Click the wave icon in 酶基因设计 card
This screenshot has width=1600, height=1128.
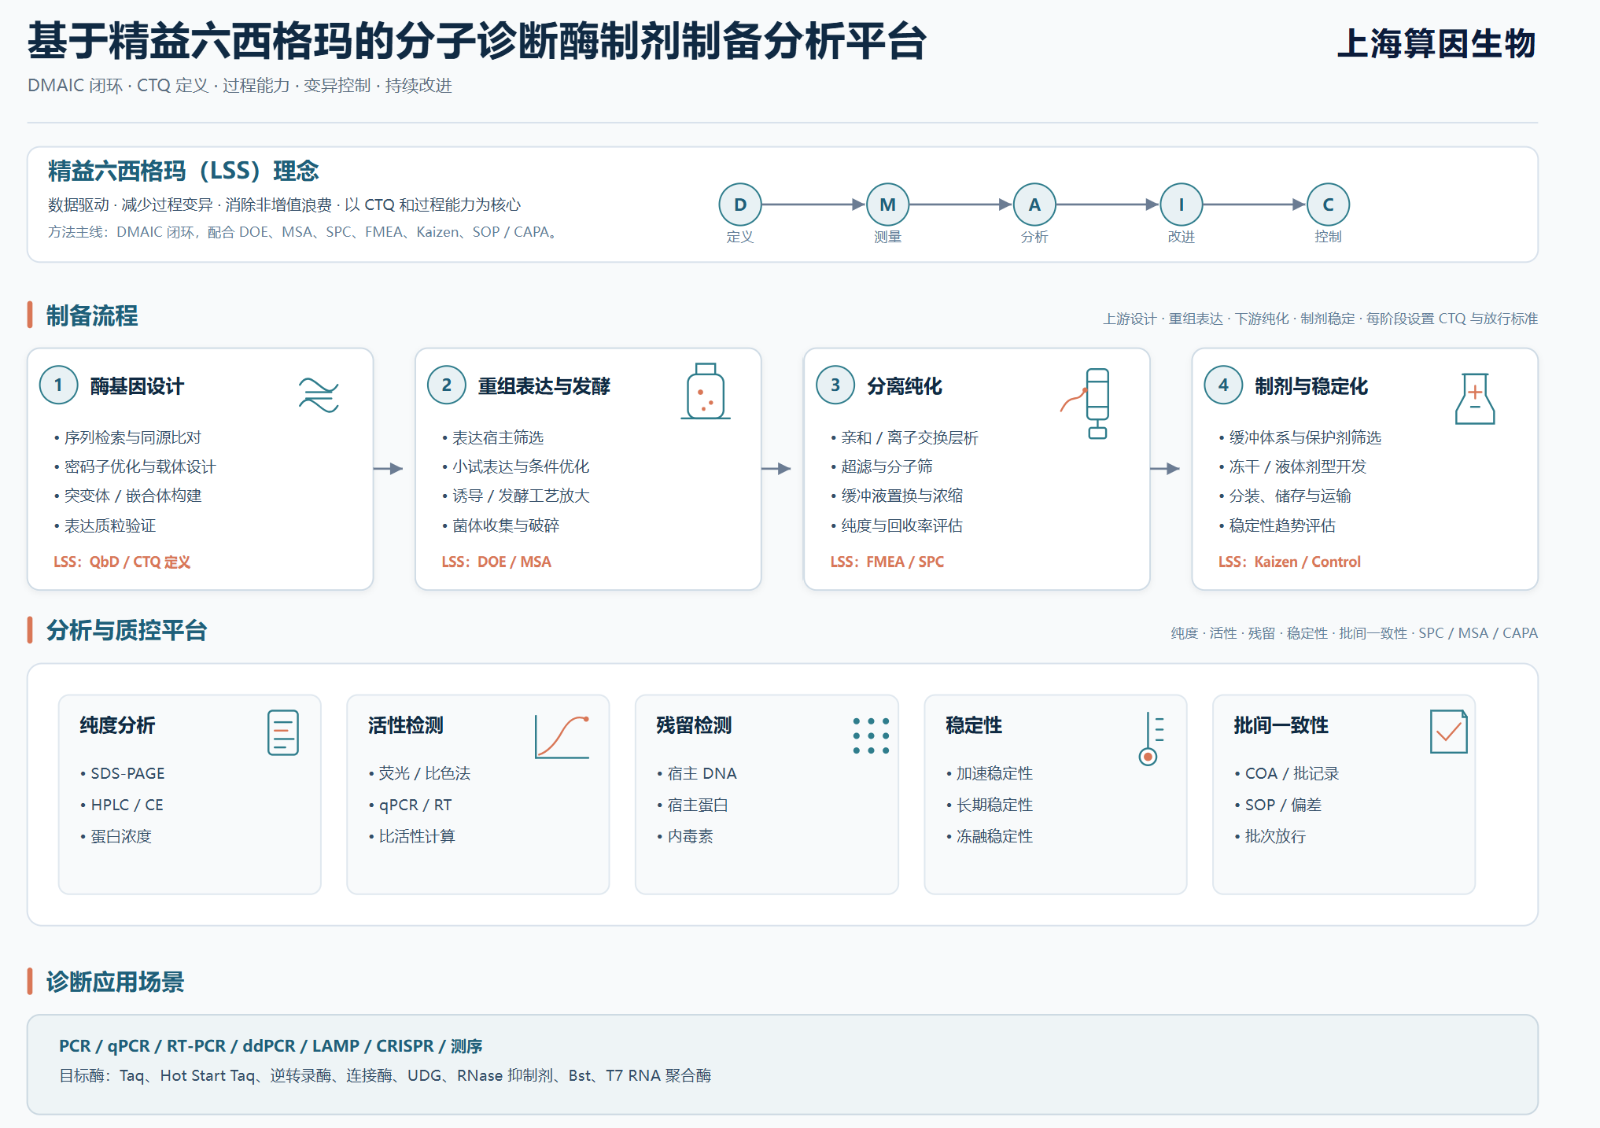[x=319, y=395]
